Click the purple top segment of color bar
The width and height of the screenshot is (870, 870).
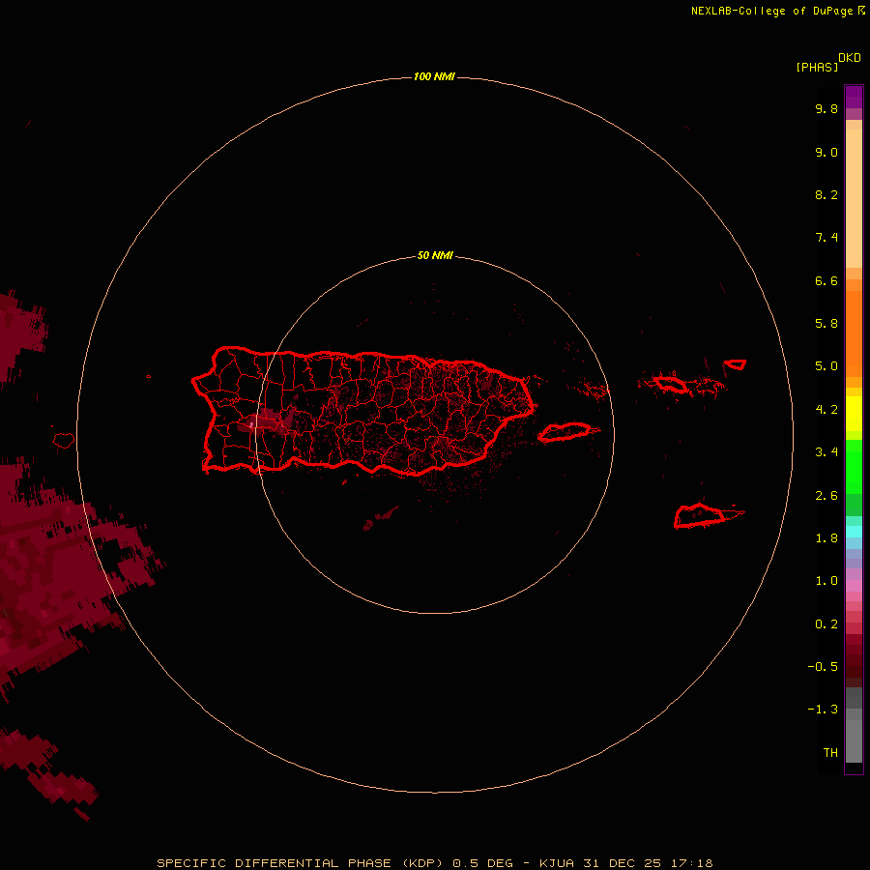(x=854, y=97)
